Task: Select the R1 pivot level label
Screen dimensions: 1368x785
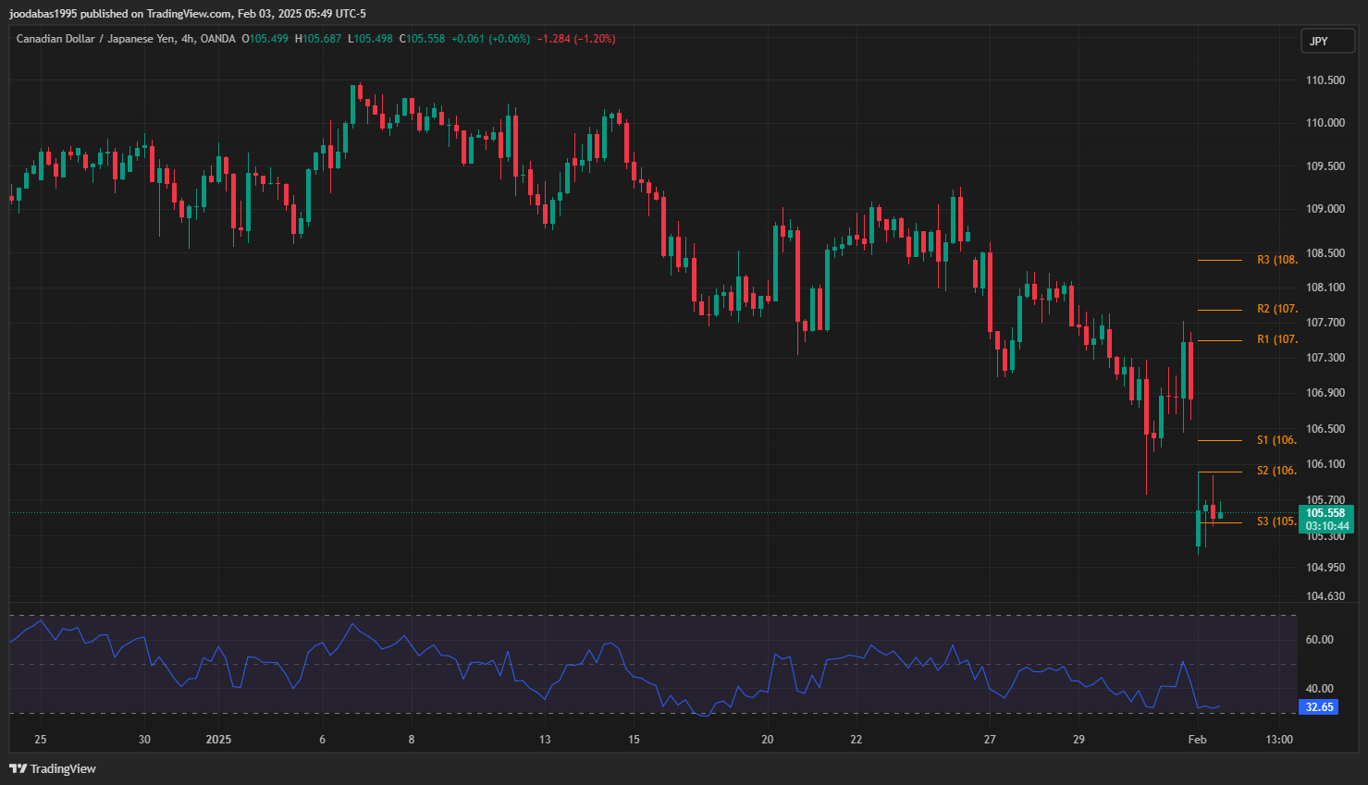Action: point(1276,339)
